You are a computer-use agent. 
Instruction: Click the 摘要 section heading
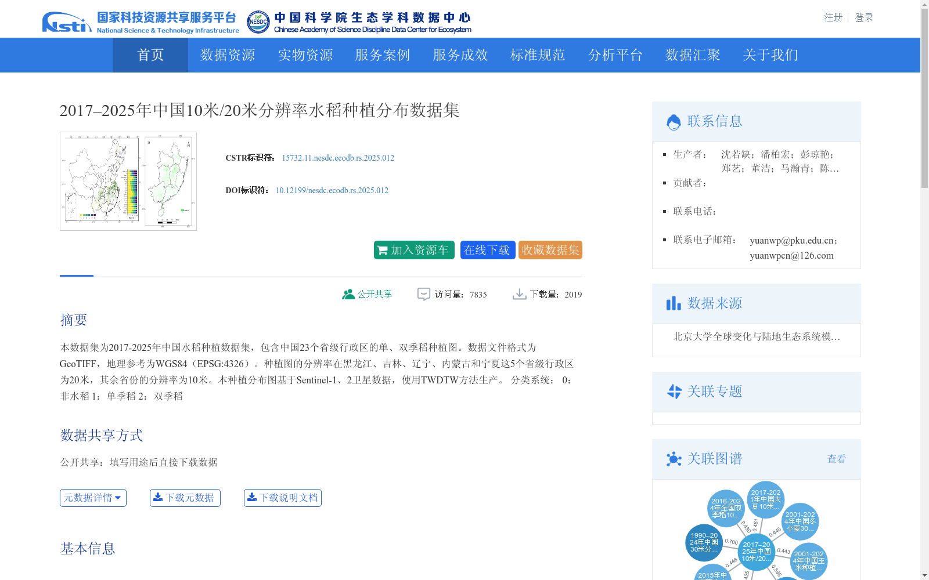point(74,320)
